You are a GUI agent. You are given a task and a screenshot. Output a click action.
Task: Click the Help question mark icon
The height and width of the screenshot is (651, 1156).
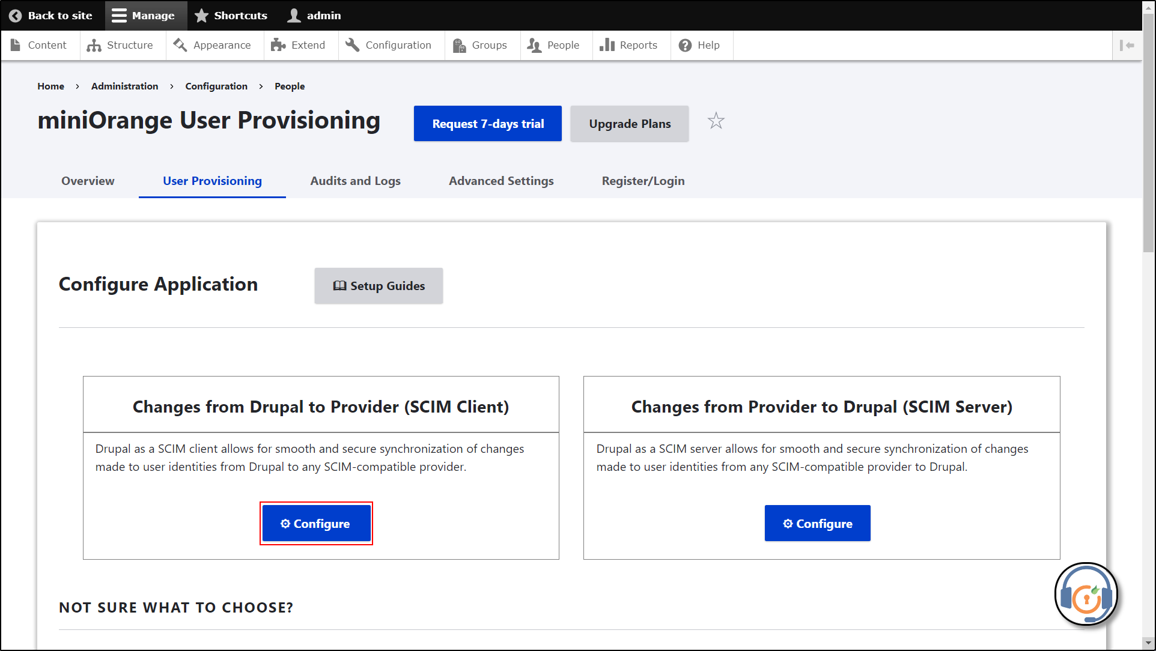pyautogui.click(x=684, y=45)
